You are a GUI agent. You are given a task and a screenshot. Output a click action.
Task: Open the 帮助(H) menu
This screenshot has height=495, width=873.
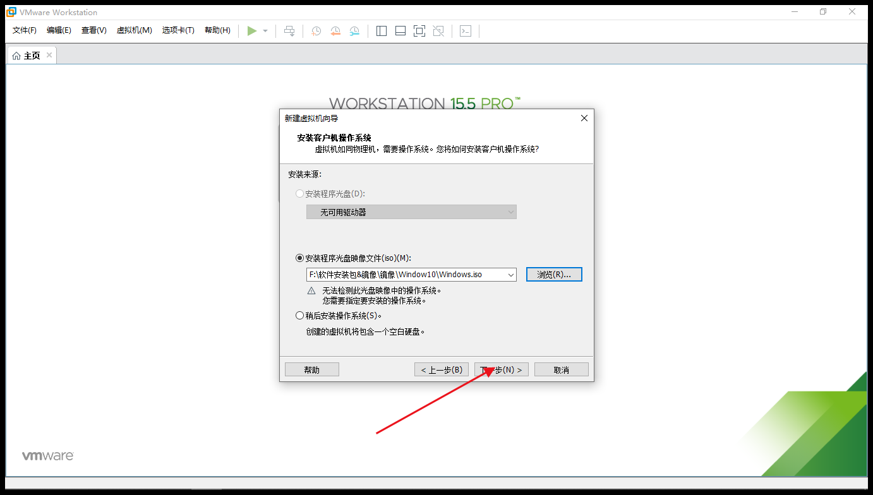(x=217, y=30)
